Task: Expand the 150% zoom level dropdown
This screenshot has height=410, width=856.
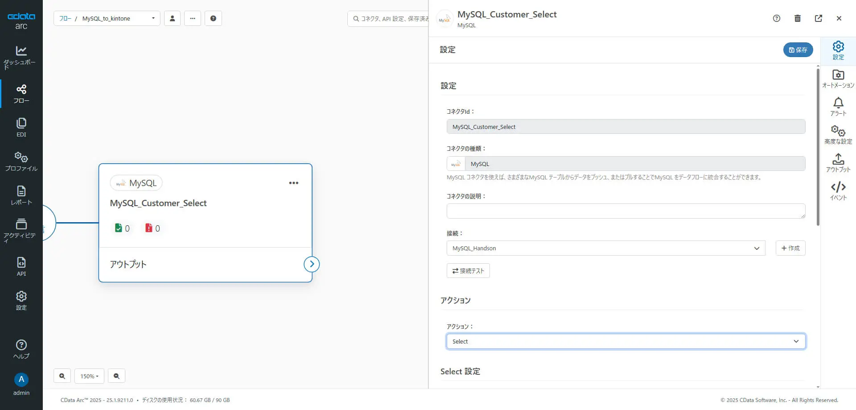Action: pos(89,376)
